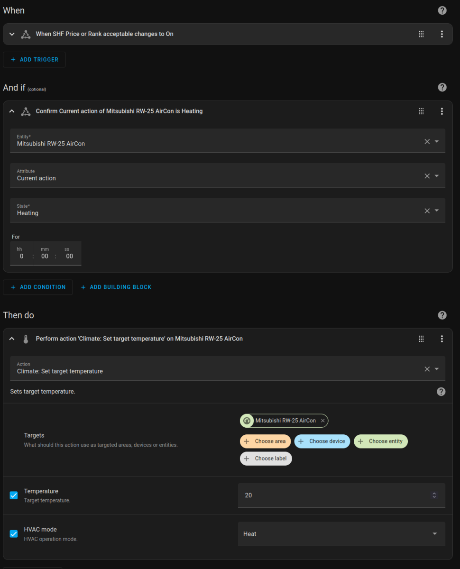
Task: Clear the Entity field value
Action: click(427, 141)
